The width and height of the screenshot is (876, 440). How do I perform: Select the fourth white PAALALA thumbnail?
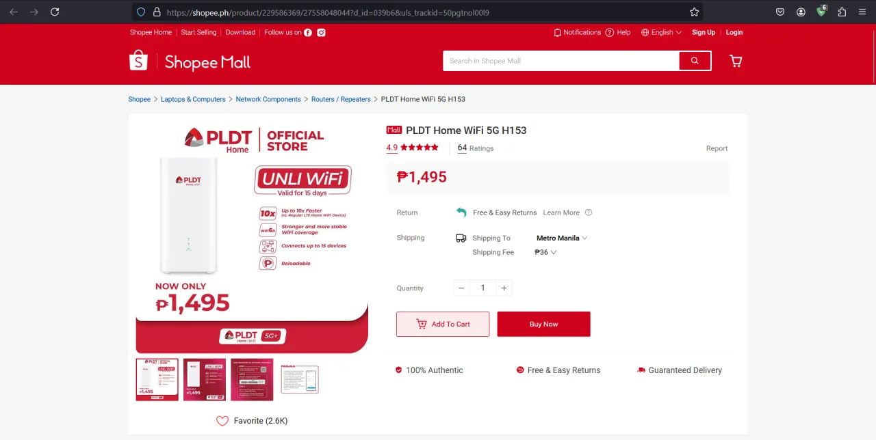pyautogui.click(x=299, y=379)
